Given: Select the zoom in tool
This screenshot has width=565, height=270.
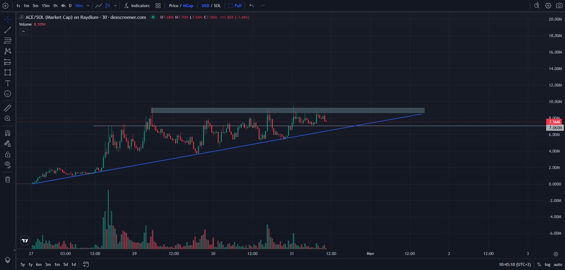Looking at the screenshot, I should click(8, 119).
